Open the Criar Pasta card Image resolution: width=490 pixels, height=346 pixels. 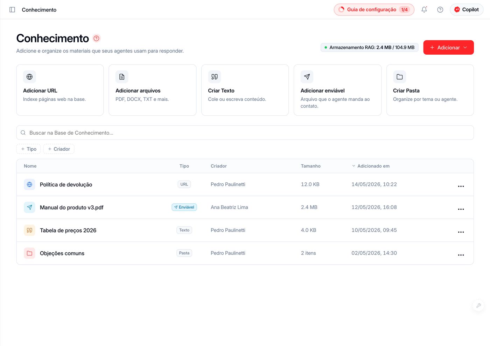430,90
